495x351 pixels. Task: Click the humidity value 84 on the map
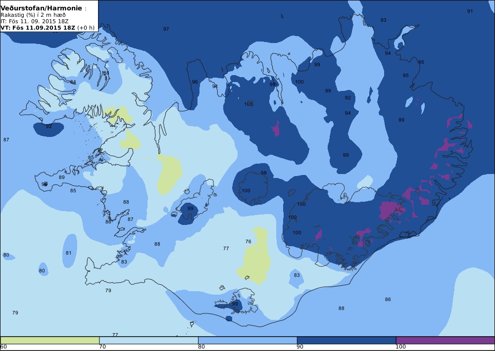point(73,82)
